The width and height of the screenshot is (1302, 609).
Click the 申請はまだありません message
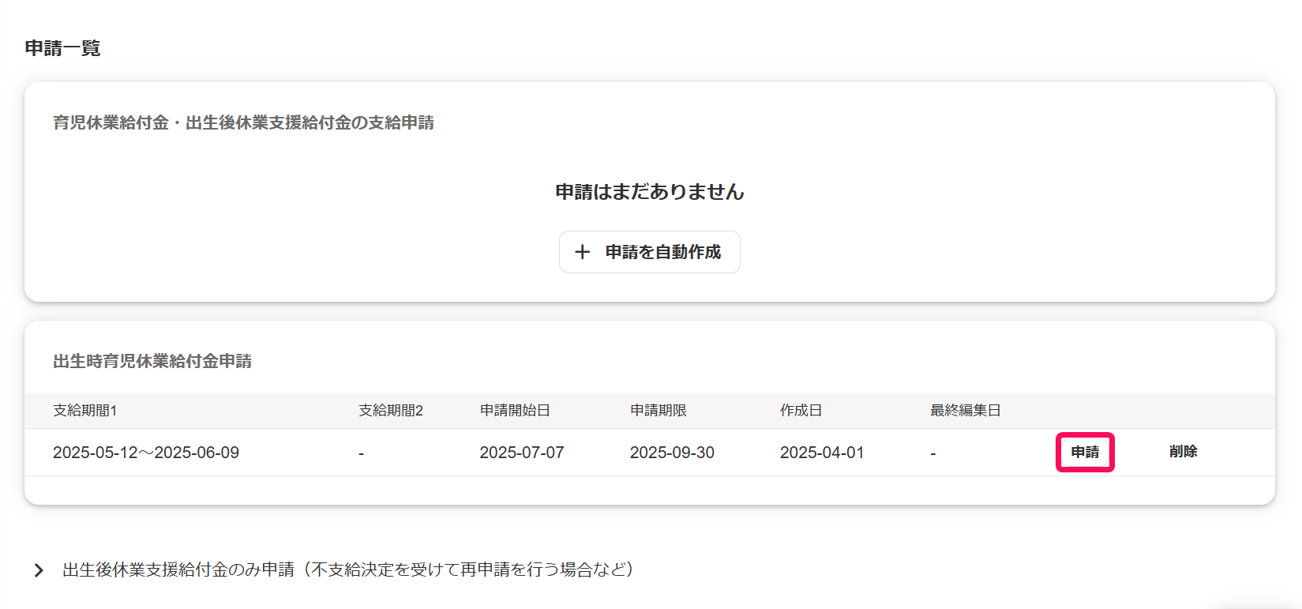(650, 192)
